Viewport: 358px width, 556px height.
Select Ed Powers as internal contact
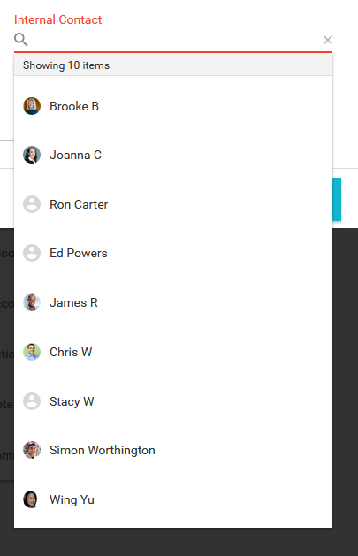click(173, 253)
